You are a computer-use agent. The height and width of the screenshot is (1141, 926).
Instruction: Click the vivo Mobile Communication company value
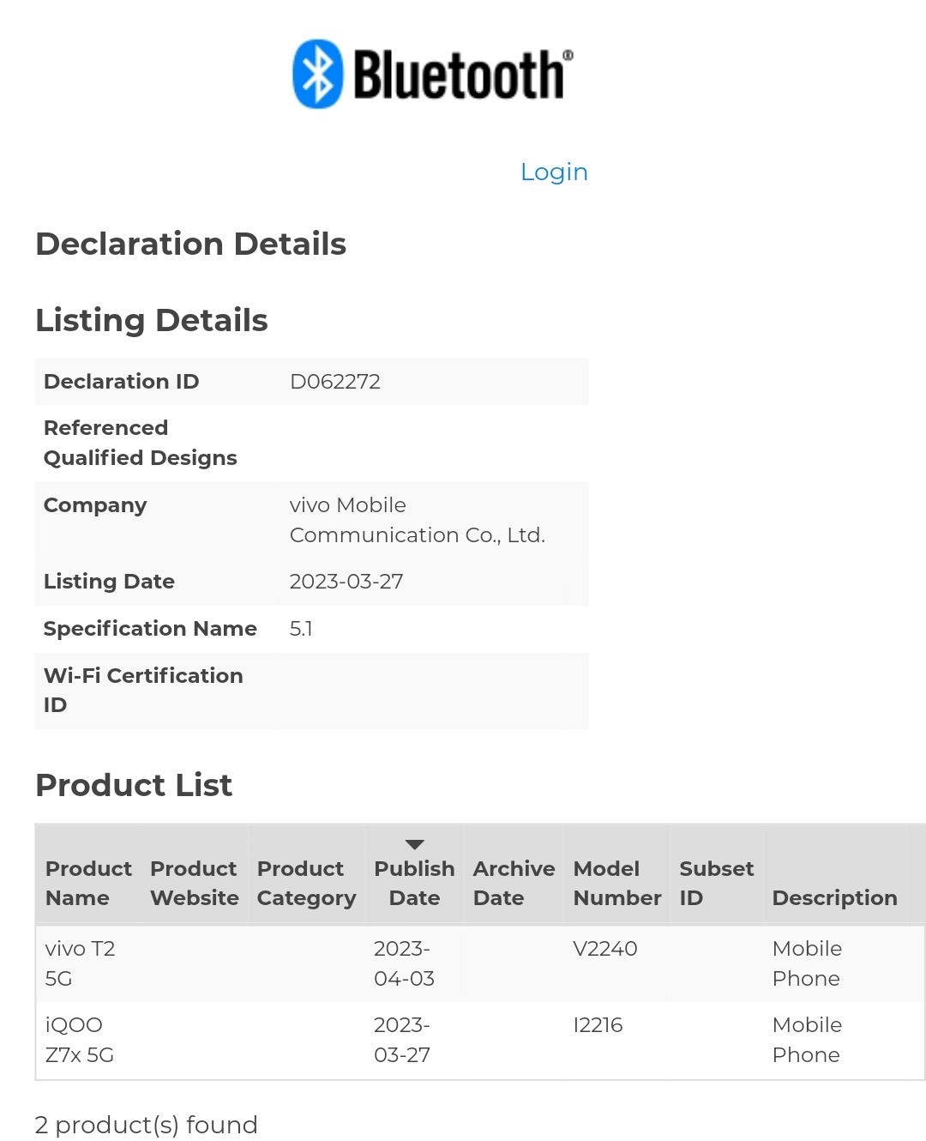(417, 520)
